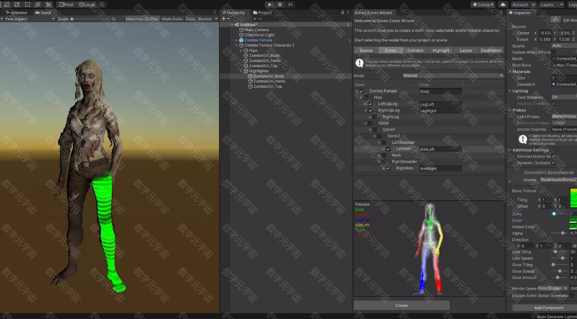Adjust the Line Speed slider
This screenshot has width=577, height=319.
(x=559, y=258)
